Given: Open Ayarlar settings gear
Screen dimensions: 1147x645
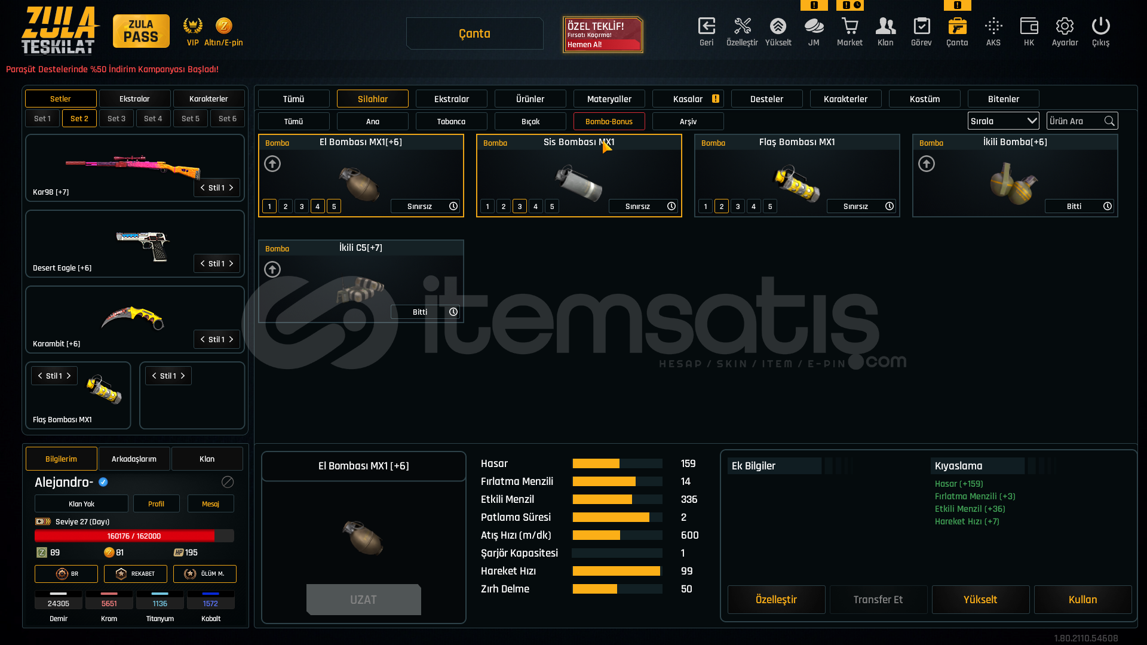Looking at the screenshot, I should tap(1065, 26).
